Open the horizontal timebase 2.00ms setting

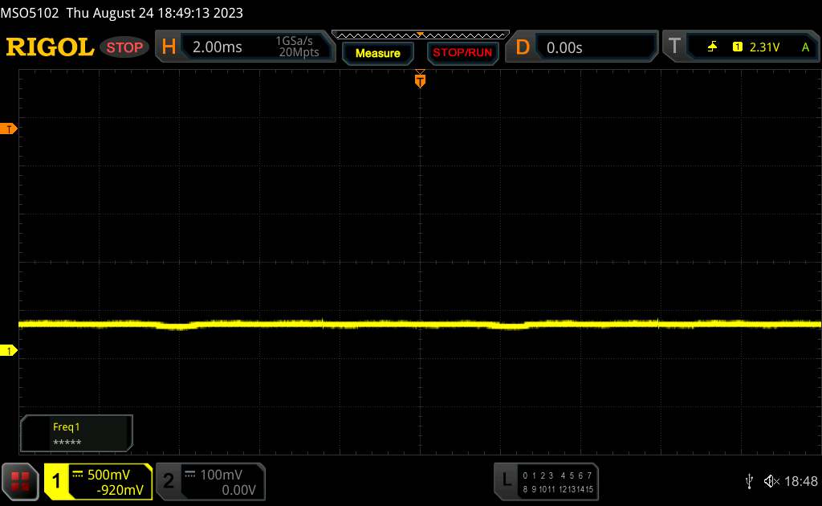[x=217, y=47]
